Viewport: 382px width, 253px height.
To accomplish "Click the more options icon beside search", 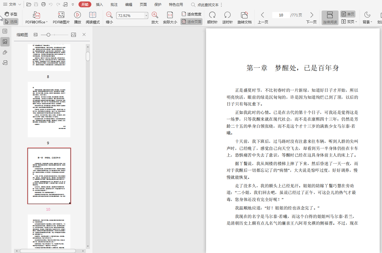I will coord(221,5).
